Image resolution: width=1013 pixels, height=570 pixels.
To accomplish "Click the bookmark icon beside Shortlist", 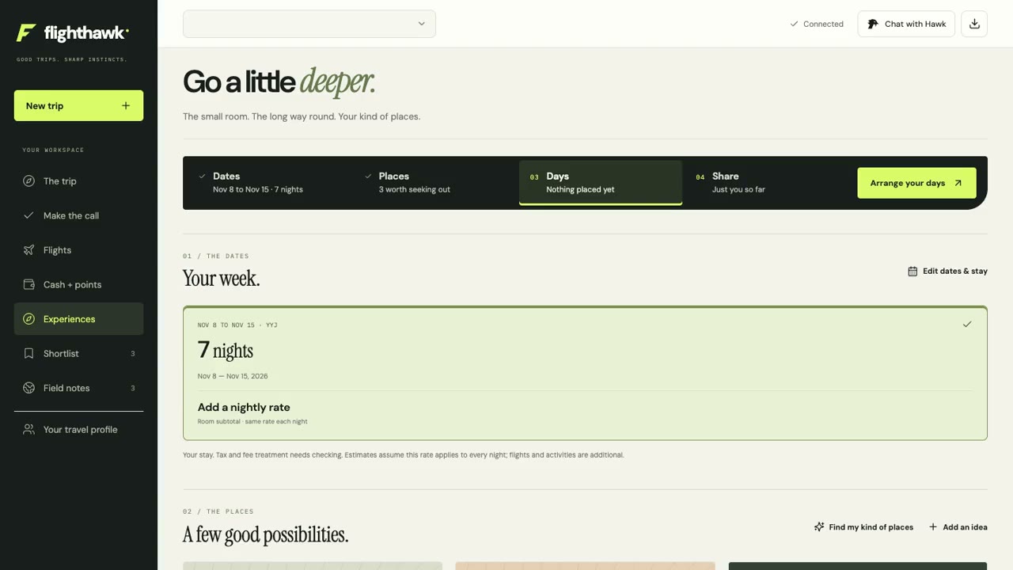I will (x=28, y=354).
